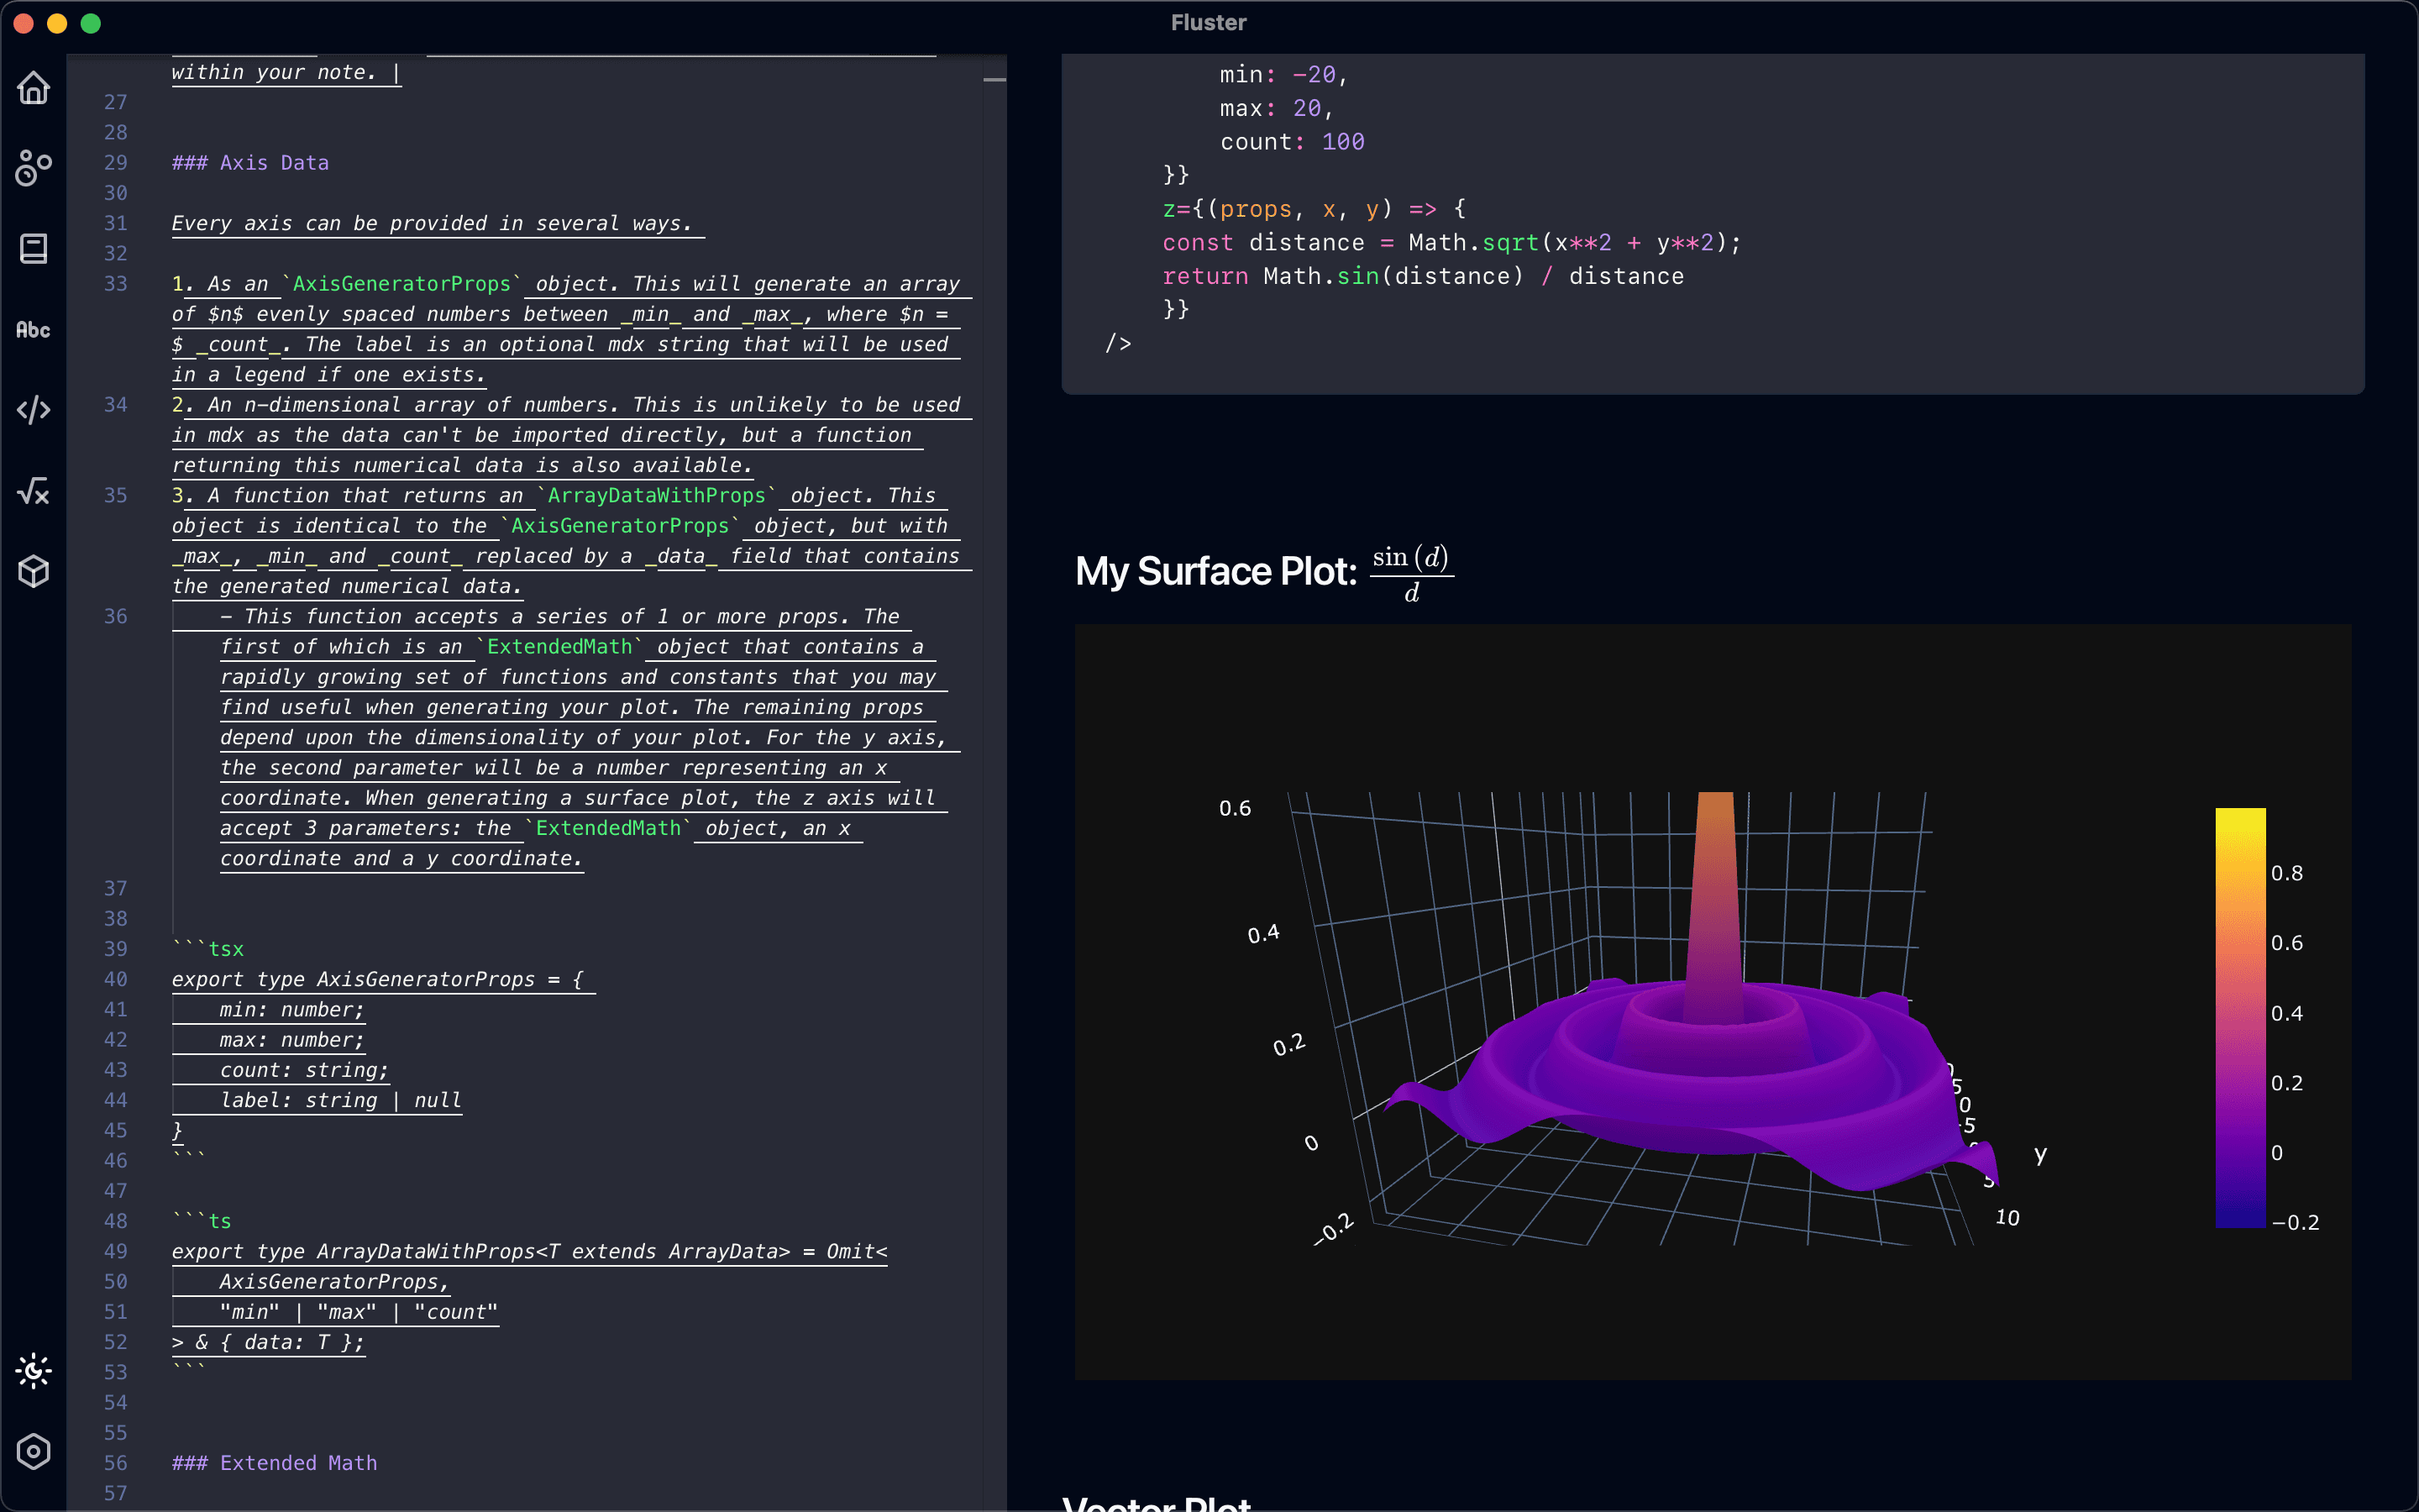Click the Fluster window title bar
The image size is (2419, 1512).
[x=1208, y=21]
